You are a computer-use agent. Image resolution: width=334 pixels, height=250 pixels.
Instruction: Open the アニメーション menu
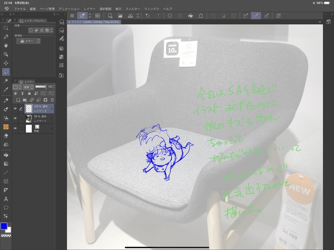coord(69,9)
